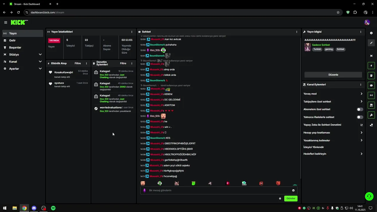The height and width of the screenshot is (212, 377).
Task: Open chat settings gear next to Gönder
Action: point(280,198)
